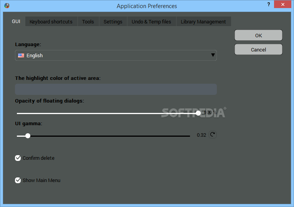Viewport: 294px width, 207px height.
Task: Open the highlight color of active area swatch
Action: pos(116,89)
